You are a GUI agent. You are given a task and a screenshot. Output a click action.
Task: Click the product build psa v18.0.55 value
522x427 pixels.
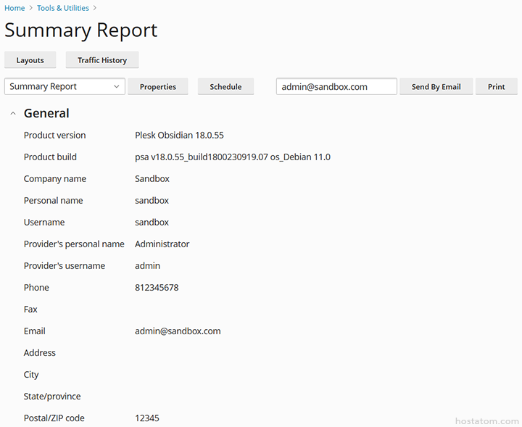232,157
